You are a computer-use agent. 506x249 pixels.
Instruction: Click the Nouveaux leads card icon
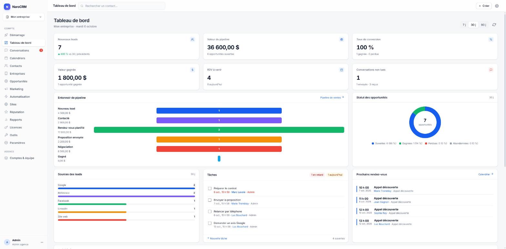coord(192,40)
